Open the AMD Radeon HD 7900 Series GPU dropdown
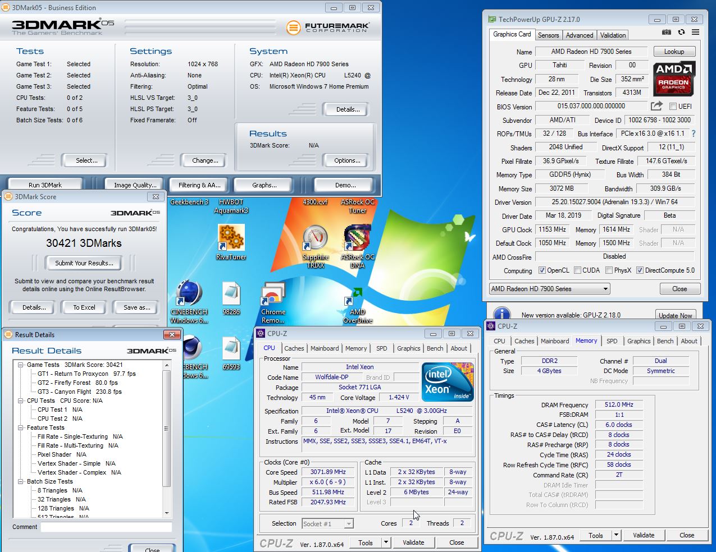This screenshot has width=716, height=552. [x=550, y=289]
